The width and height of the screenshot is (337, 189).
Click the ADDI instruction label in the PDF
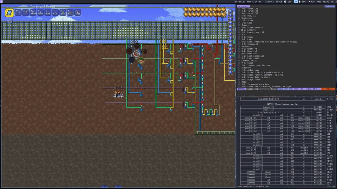click(x=329, y=156)
